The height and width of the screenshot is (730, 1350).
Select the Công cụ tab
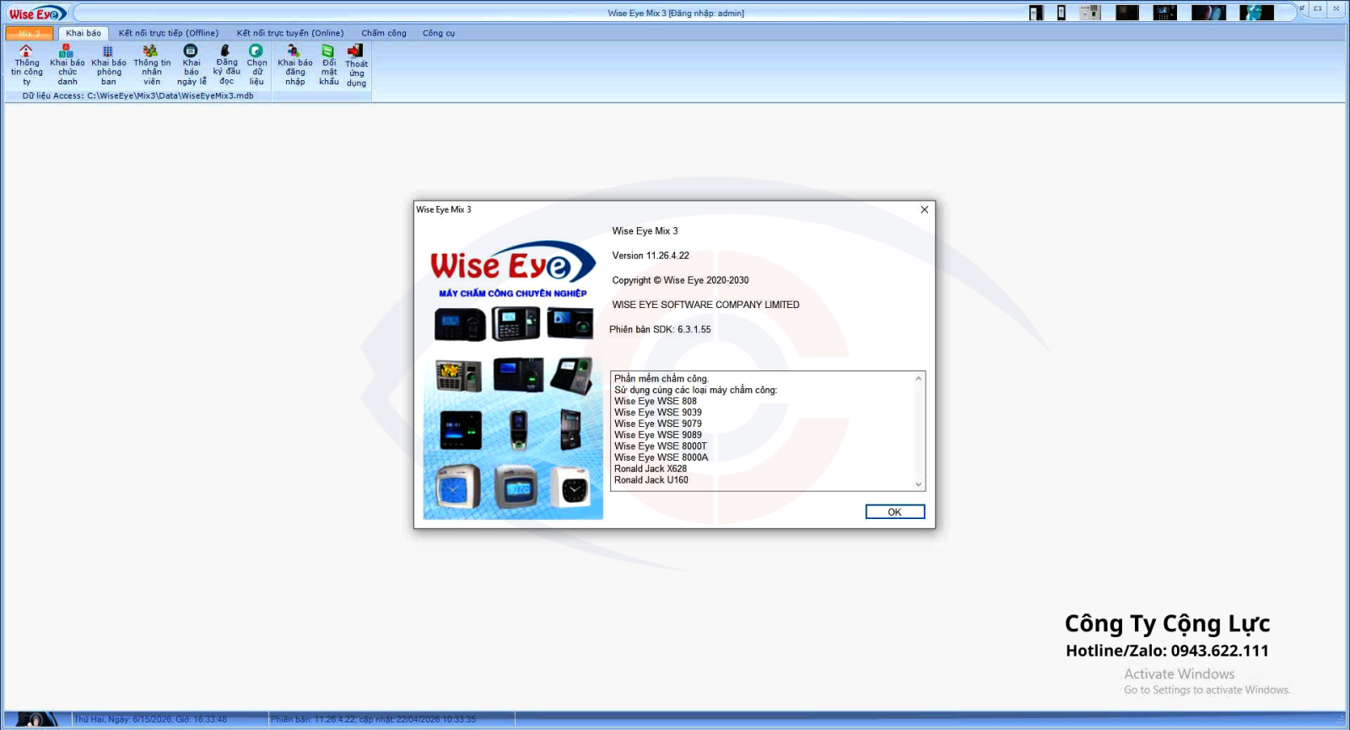(439, 33)
